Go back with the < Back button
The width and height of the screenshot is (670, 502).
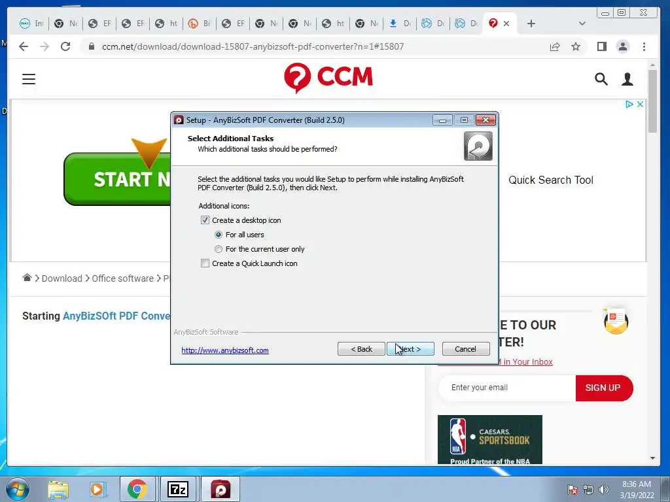[x=361, y=349]
